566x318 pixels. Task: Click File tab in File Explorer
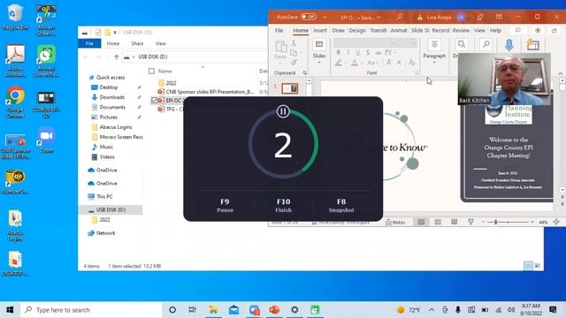point(89,43)
